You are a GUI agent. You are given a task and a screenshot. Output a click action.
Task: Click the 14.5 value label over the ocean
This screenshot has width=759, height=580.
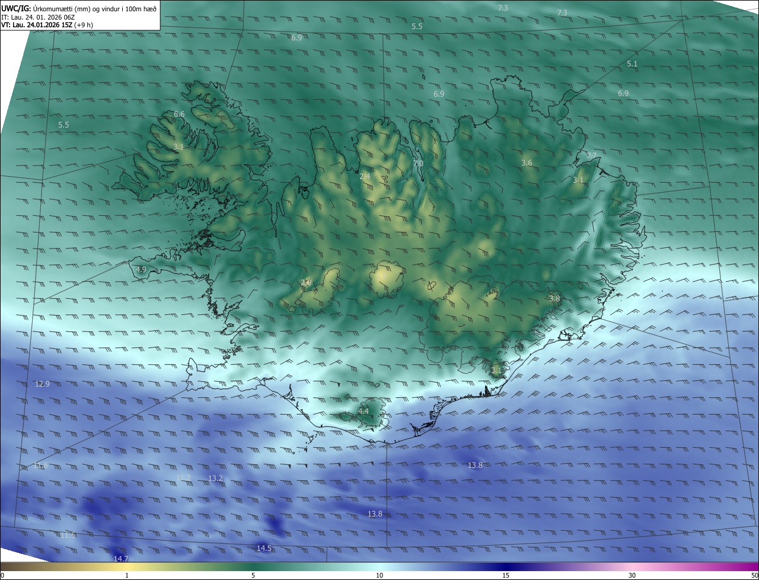pos(264,548)
